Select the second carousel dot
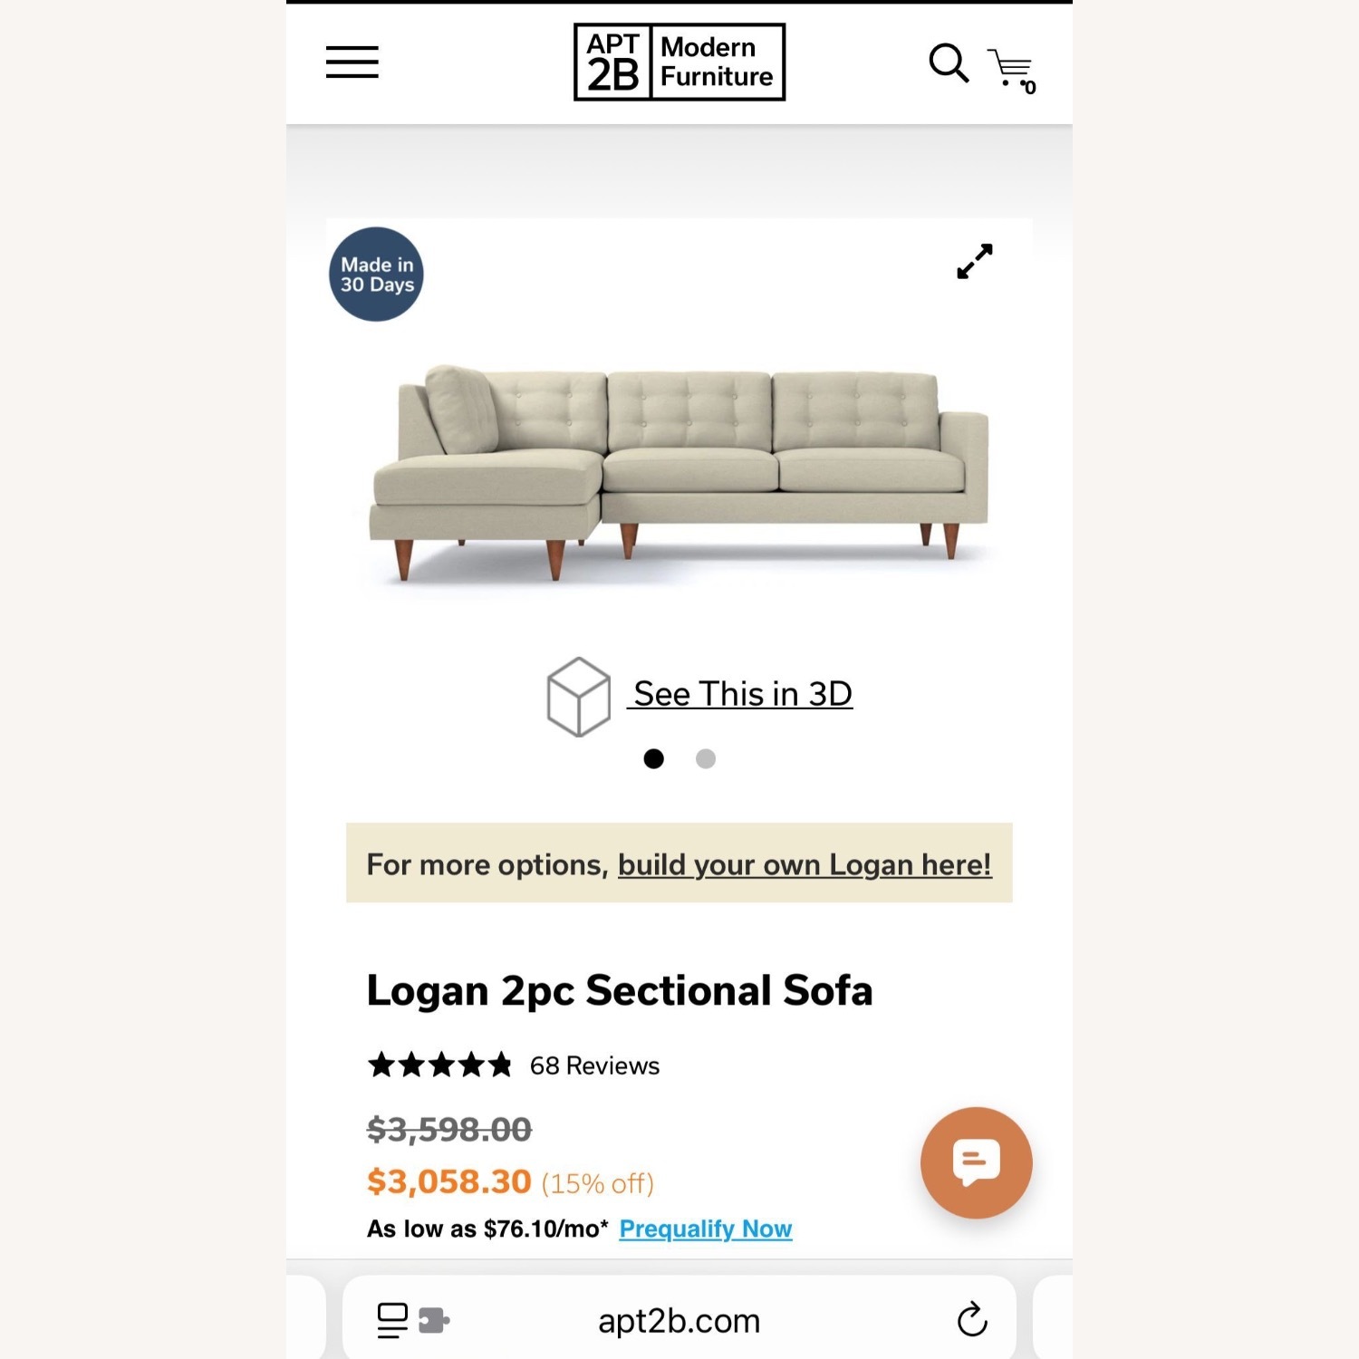 click(x=705, y=758)
